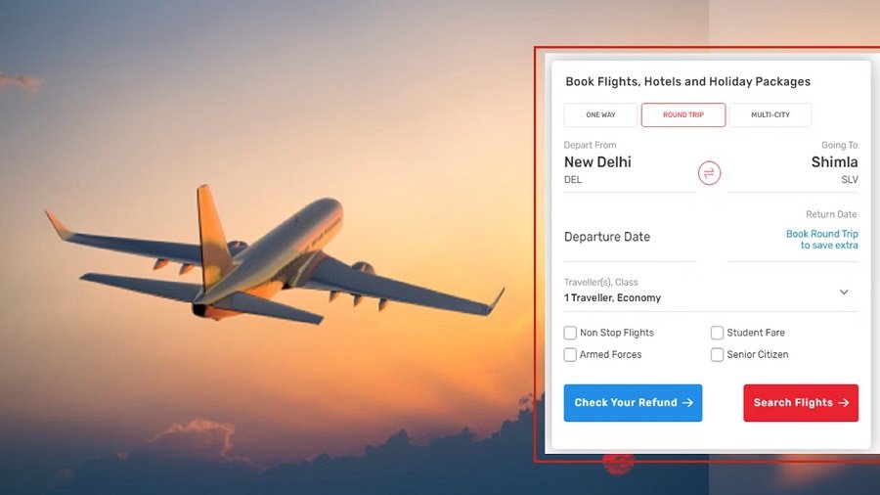
Task: Select the ROUND TRIP tab
Action: pos(683,115)
